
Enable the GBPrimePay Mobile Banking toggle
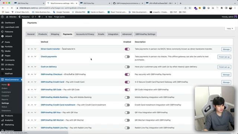(x=127, y=98)
